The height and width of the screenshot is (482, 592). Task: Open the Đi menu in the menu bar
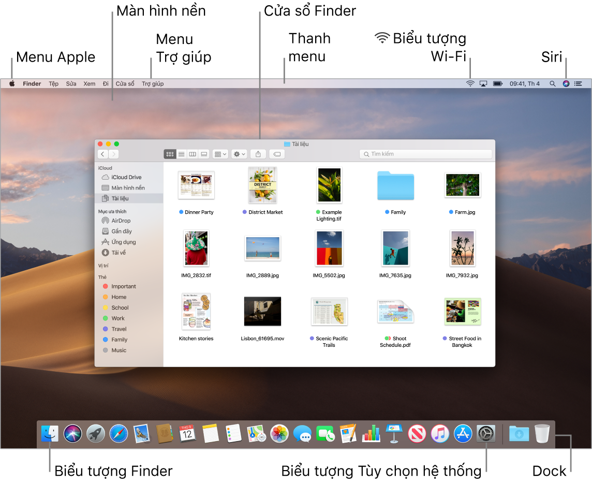pyautogui.click(x=106, y=83)
